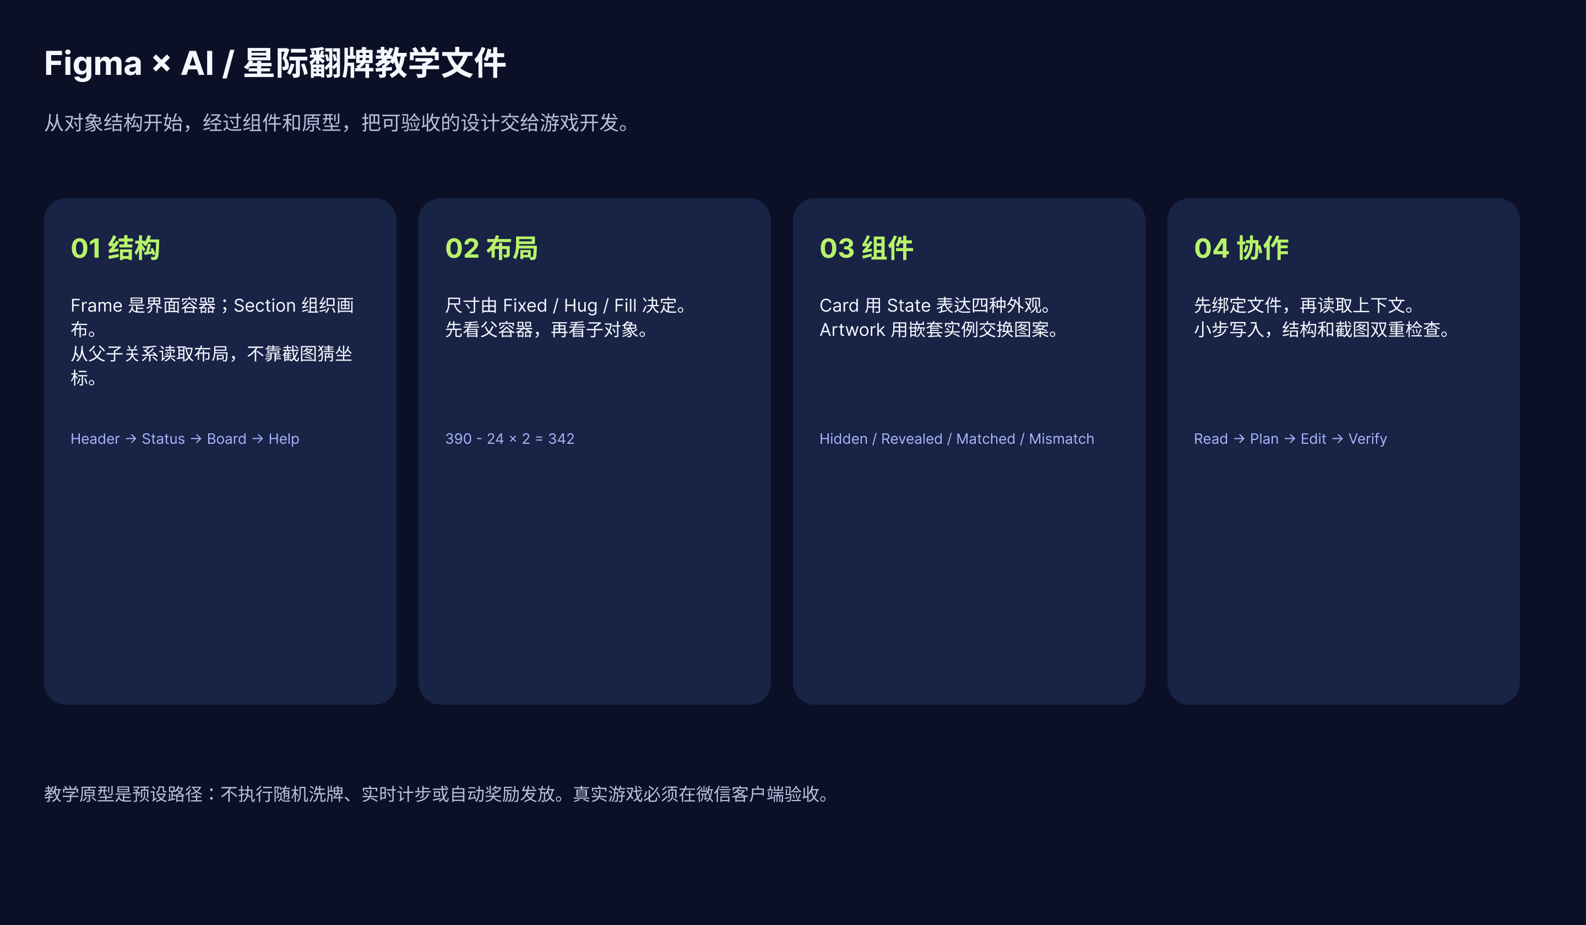
Task: Click the "01 结构" card heading
Action: click(115, 248)
